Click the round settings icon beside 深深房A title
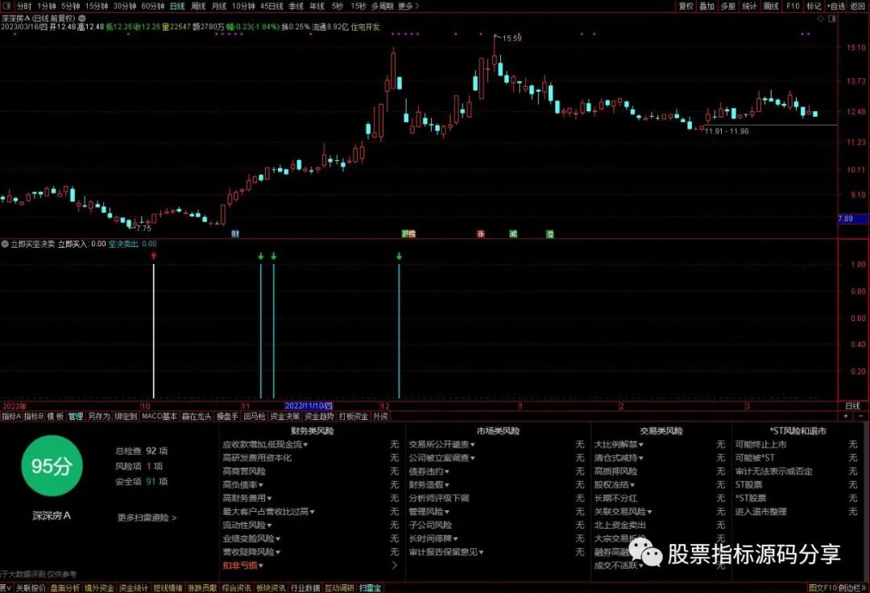The image size is (870, 593). 82,19
